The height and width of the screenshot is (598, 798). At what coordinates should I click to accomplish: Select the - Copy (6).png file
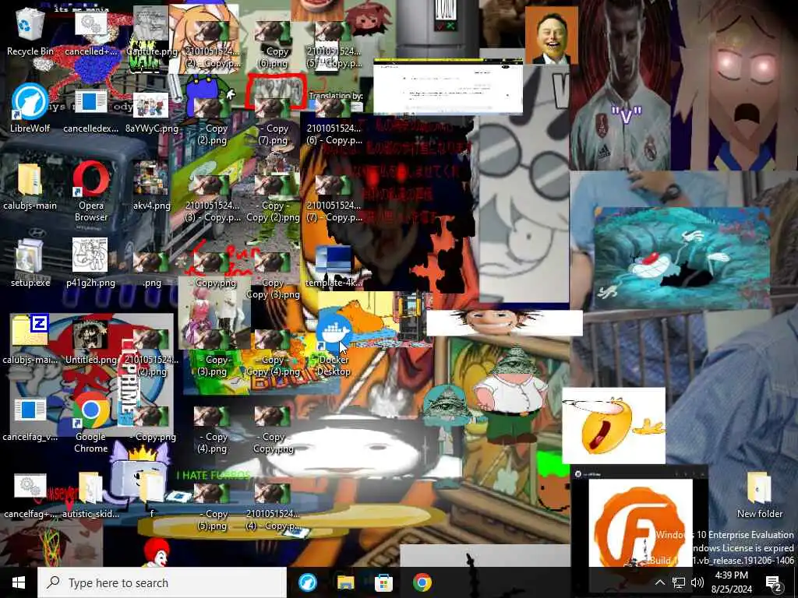pyautogui.click(x=272, y=44)
